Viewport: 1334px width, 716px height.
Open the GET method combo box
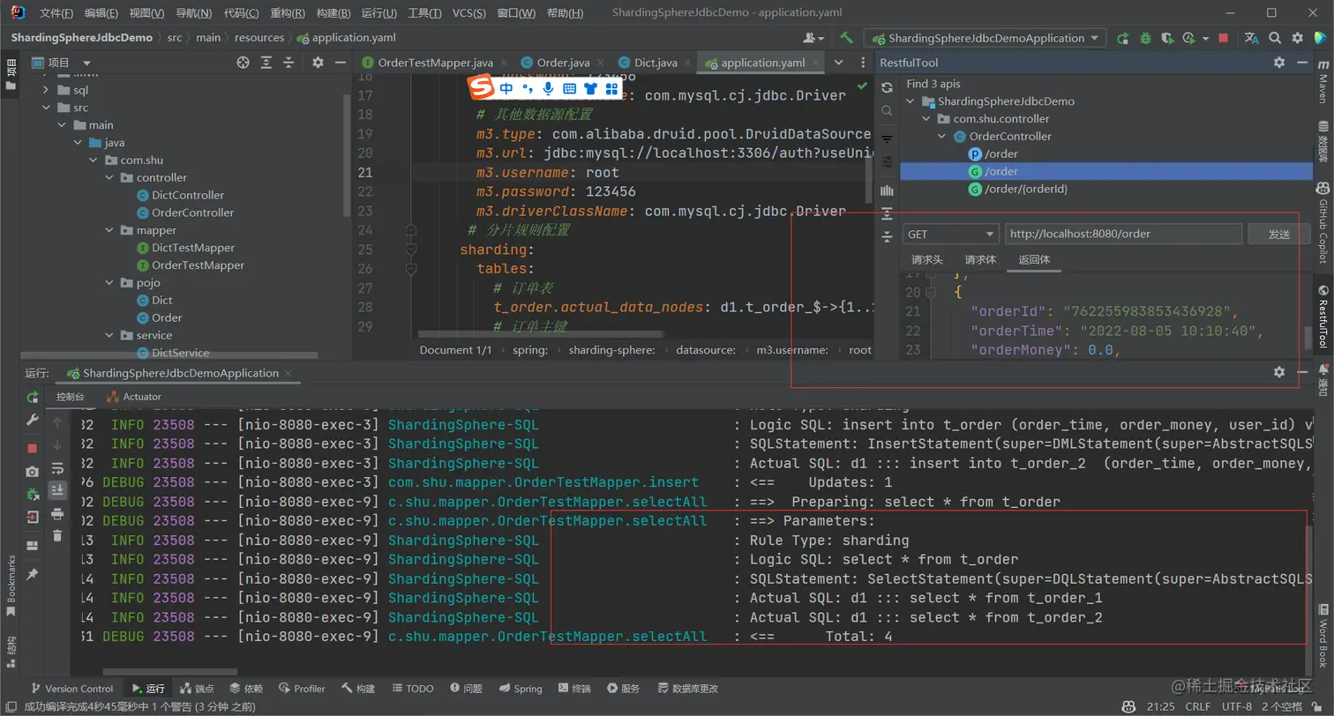[951, 235]
